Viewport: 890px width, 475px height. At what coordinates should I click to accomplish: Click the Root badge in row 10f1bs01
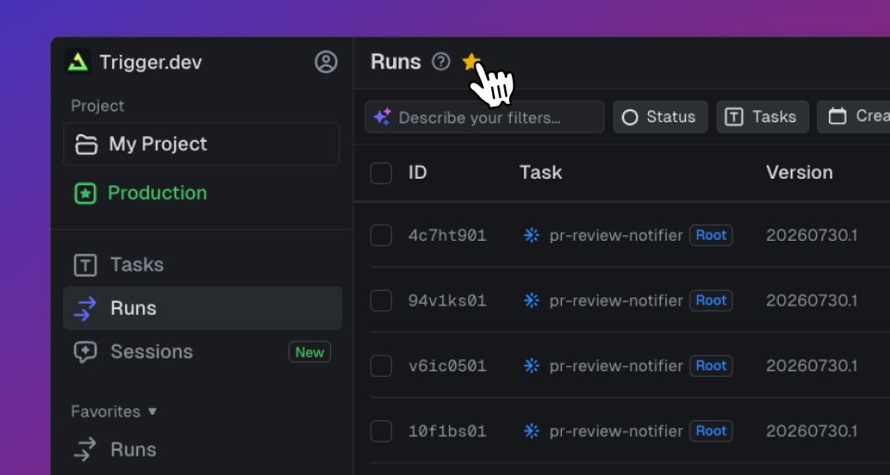pos(711,431)
